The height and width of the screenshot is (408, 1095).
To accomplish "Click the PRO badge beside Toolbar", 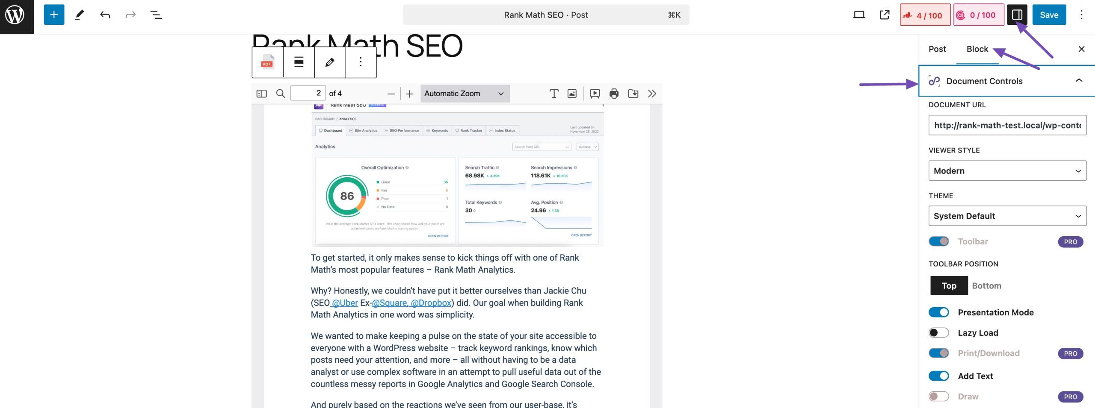I will (1071, 242).
